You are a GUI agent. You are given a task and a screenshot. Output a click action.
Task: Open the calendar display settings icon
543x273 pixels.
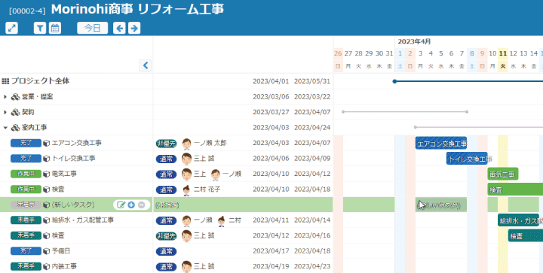point(55,28)
